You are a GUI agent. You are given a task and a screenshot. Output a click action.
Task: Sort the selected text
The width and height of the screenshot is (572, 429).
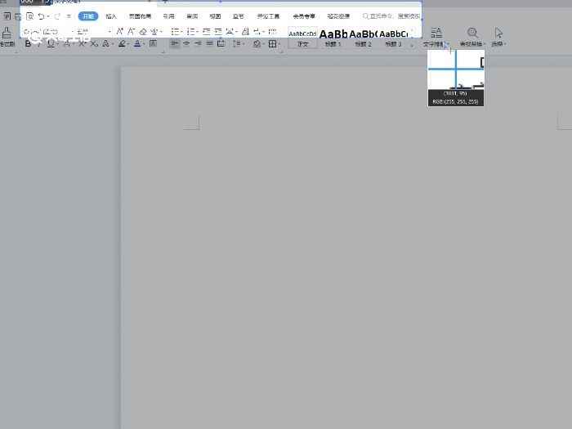pos(245,32)
